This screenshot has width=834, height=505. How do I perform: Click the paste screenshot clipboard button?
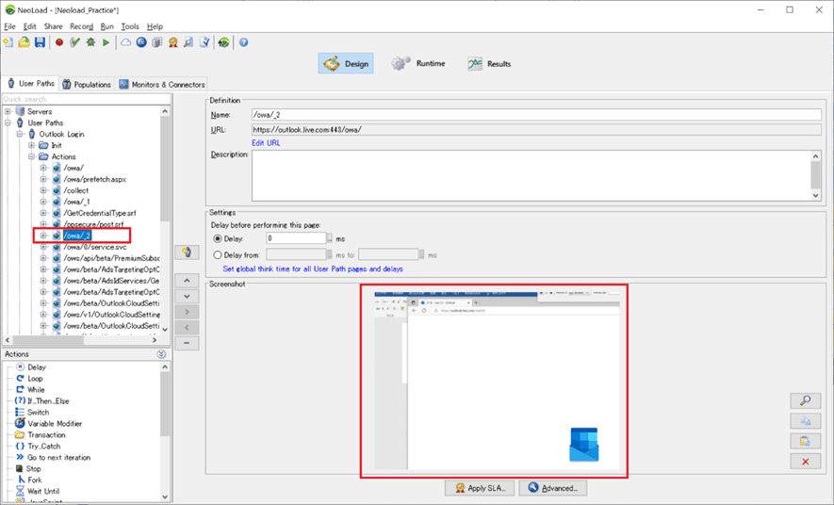point(806,441)
